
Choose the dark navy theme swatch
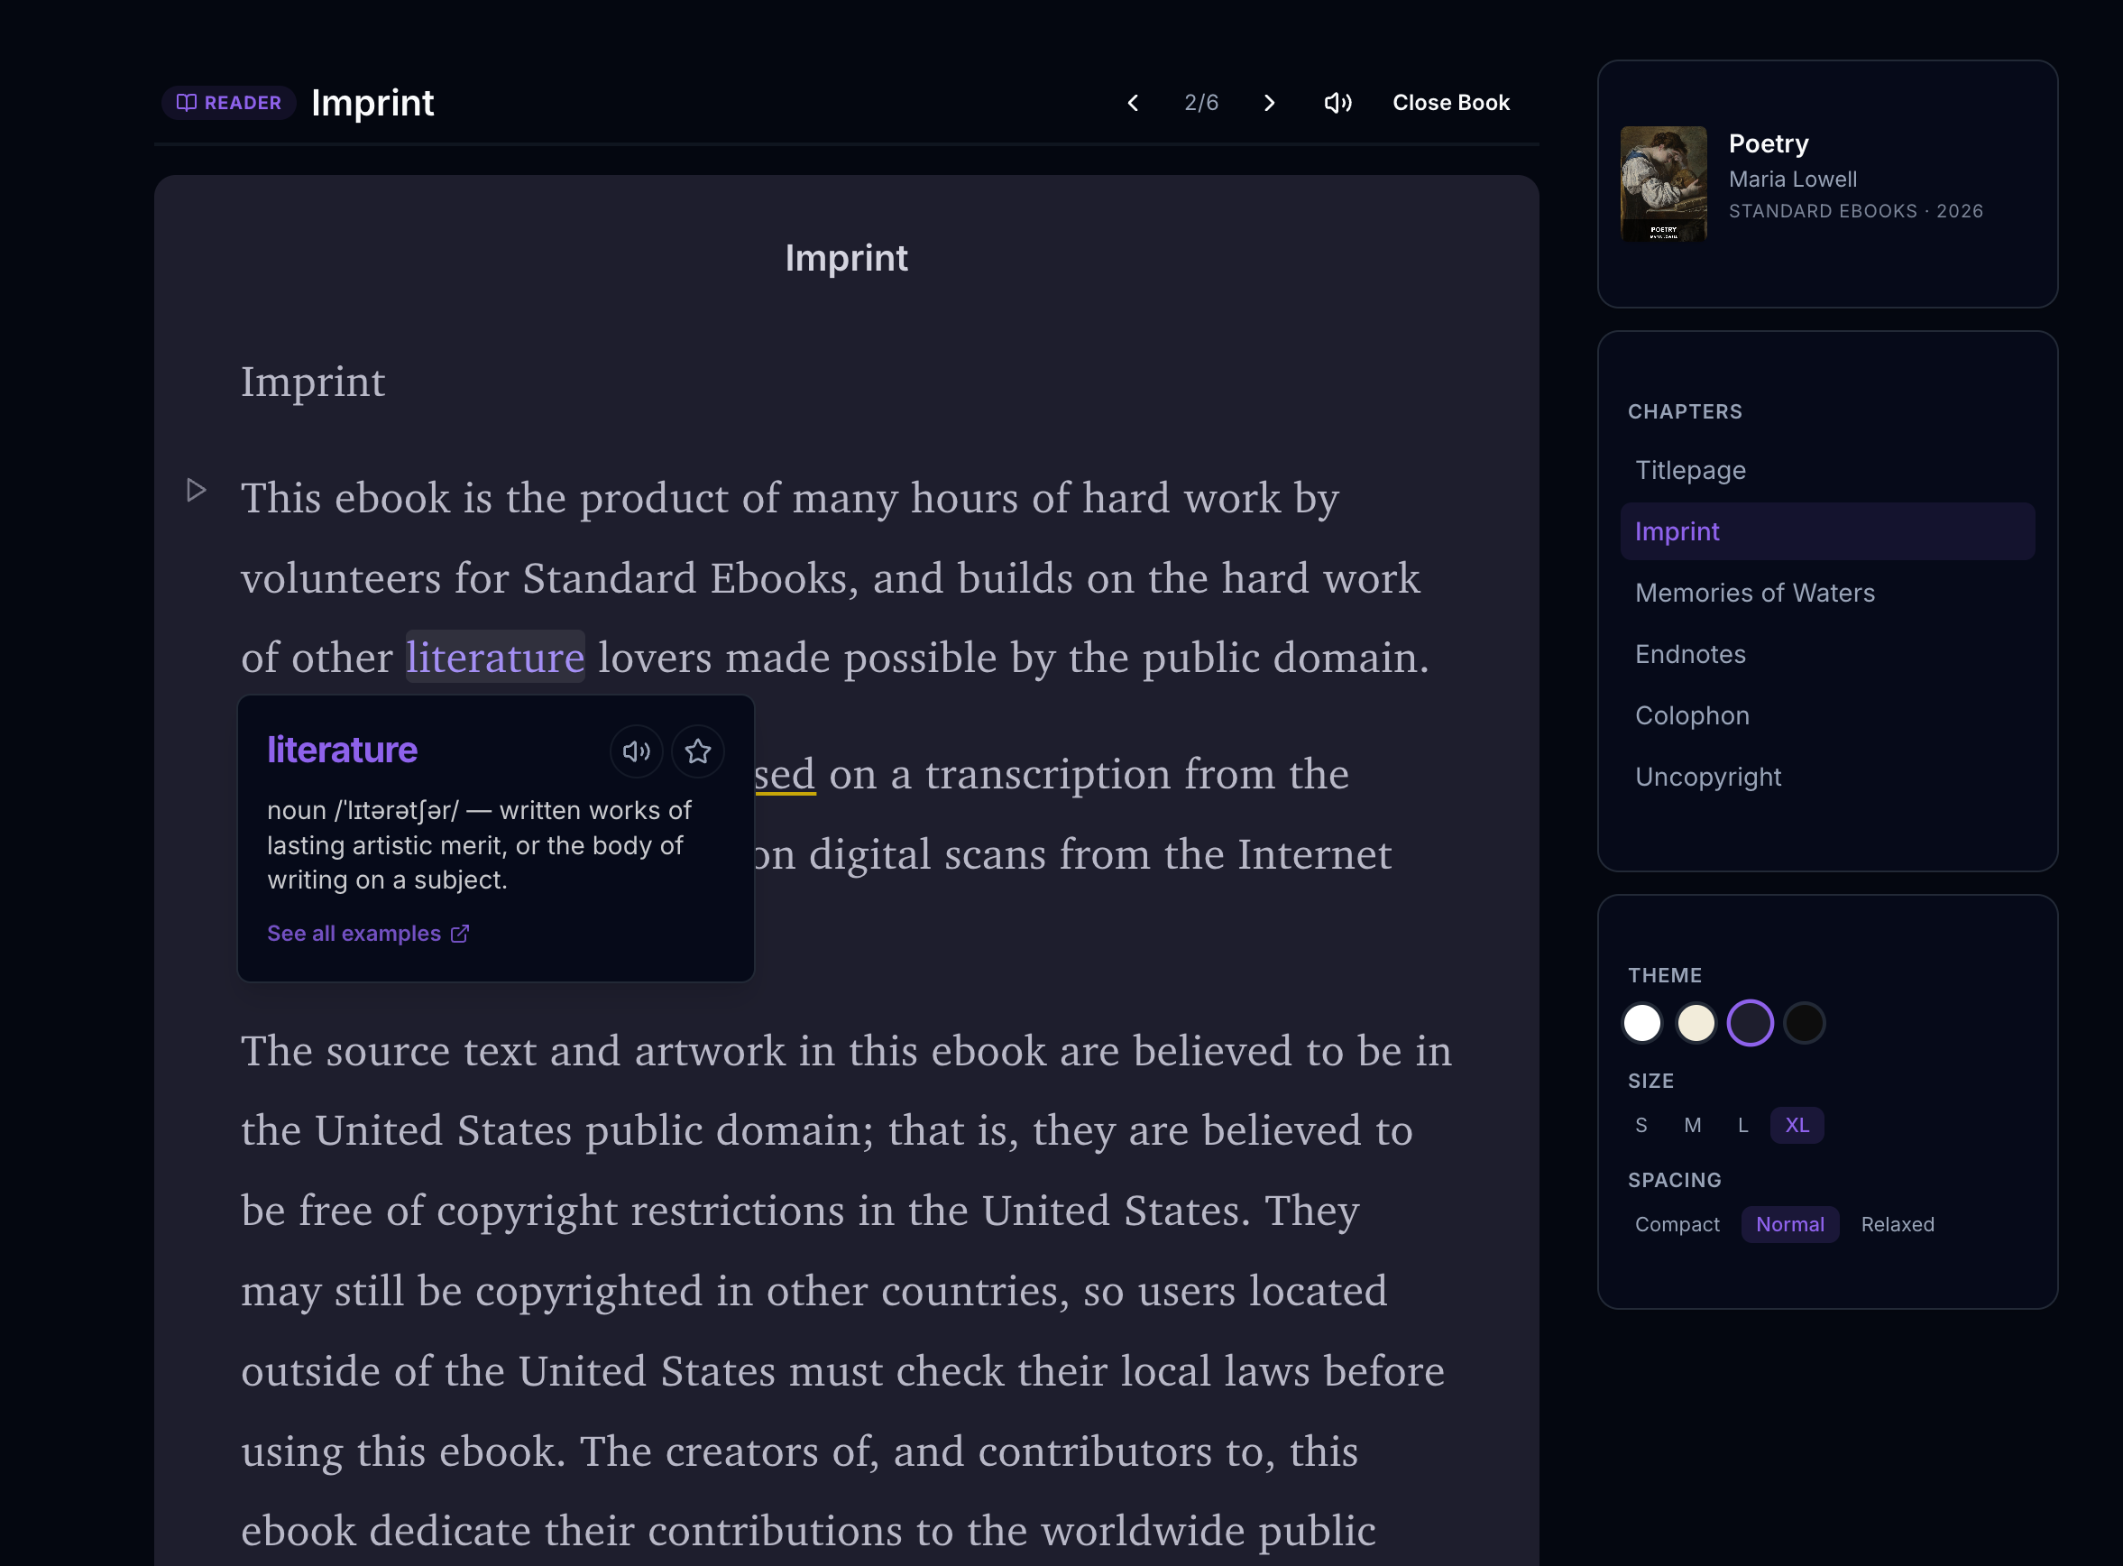click(1750, 1023)
